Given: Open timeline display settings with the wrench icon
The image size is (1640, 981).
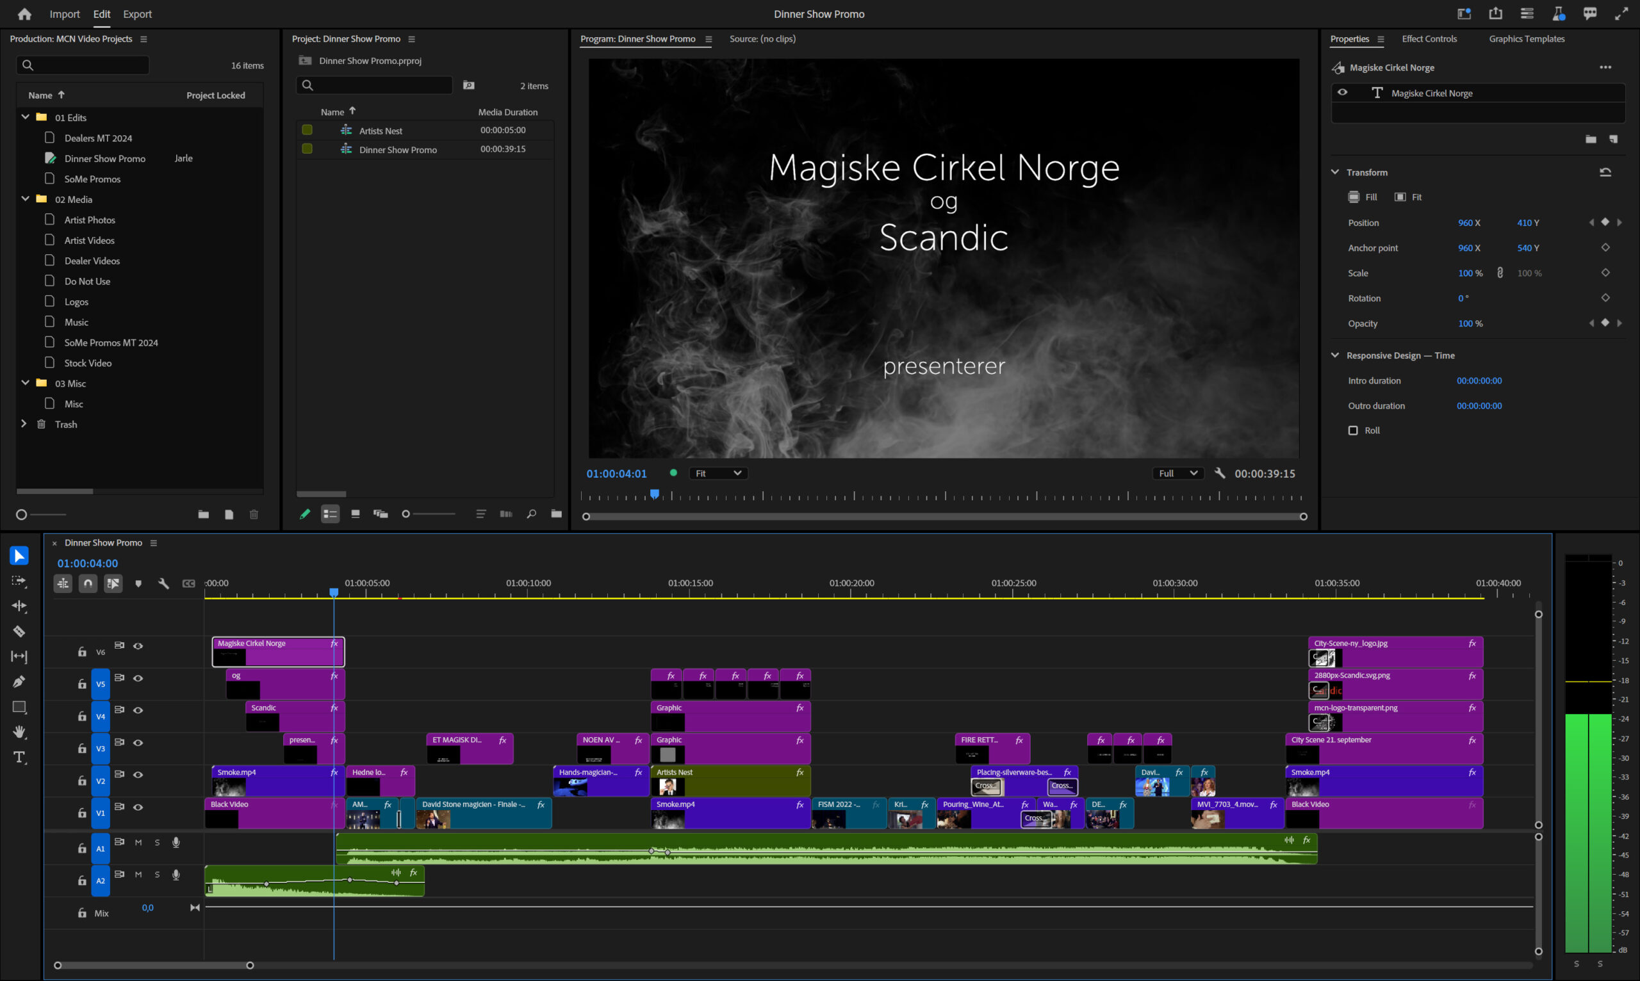Looking at the screenshot, I should 163,583.
